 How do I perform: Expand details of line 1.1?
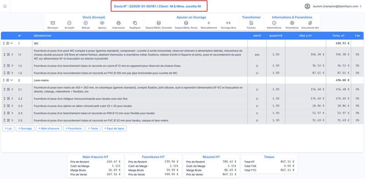[12, 54]
